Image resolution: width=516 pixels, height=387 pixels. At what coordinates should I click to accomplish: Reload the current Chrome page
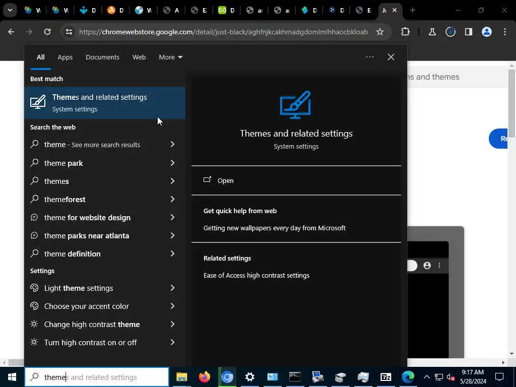pos(47,32)
